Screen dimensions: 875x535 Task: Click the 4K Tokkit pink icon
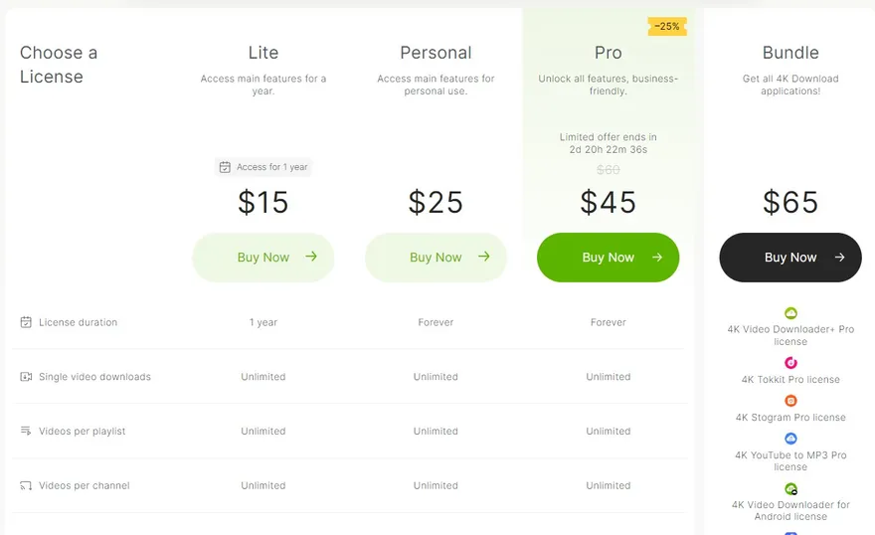click(790, 363)
